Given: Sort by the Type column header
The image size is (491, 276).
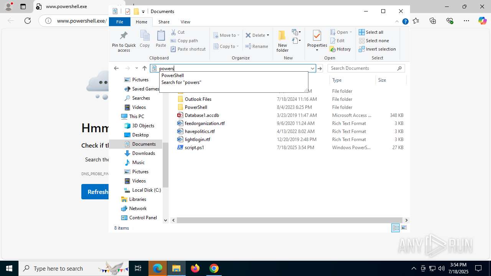Looking at the screenshot, I should coord(352,80).
